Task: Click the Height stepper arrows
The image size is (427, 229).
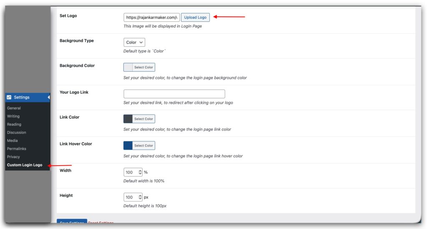Action: click(x=140, y=197)
